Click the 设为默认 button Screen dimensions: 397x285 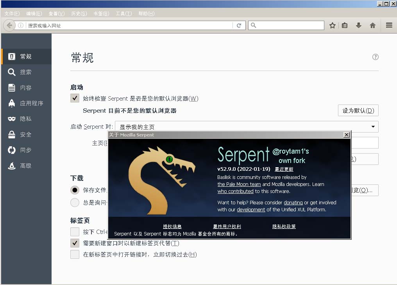pyautogui.click(x=358, y=111)
